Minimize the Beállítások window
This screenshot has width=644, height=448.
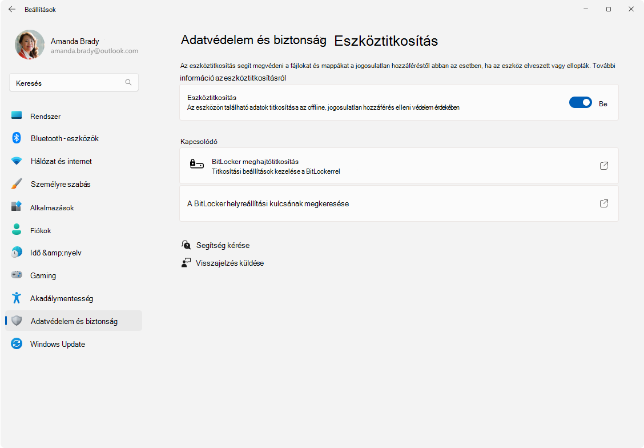pyautogui.click(x=586, y=9)
